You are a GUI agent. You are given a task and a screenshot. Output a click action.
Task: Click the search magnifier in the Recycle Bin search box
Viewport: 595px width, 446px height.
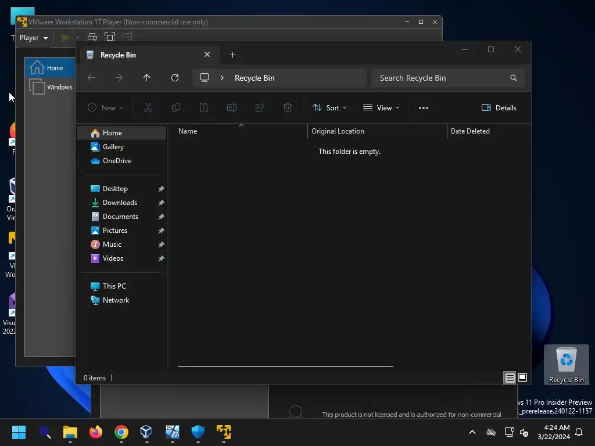coord(514,78)
